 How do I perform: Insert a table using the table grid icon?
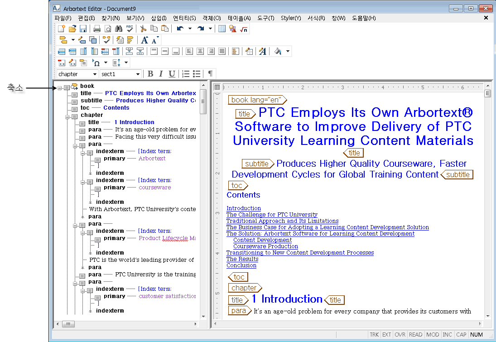pos(222,29)
